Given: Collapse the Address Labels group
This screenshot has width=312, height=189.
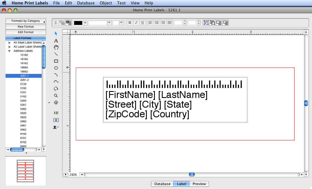Looking at the screenshot, I should [9, 51].
